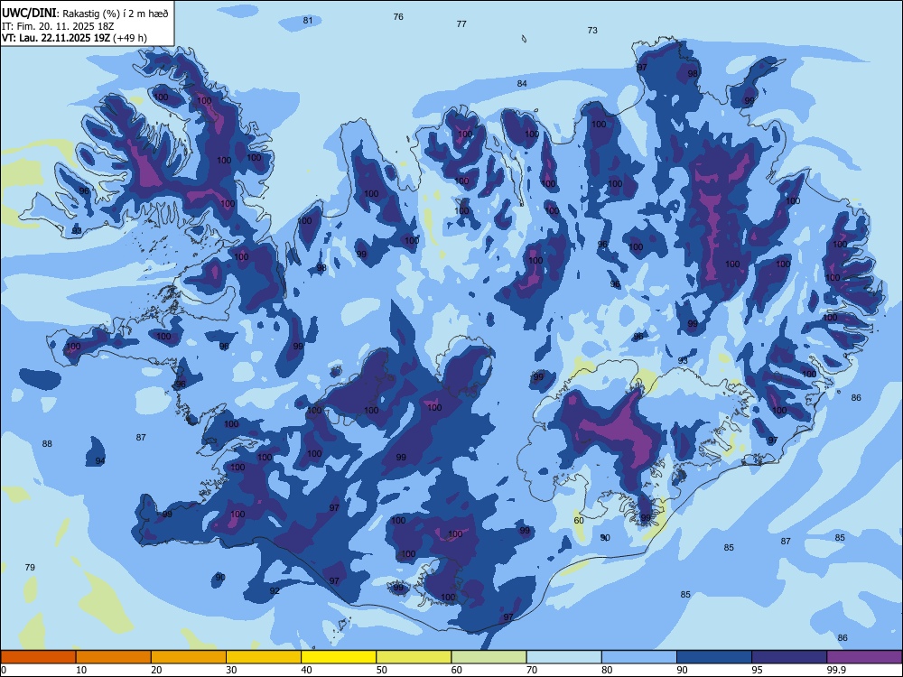
Task: Click the pale yellow 50–60 legend swatch
Action: point(414,657)
